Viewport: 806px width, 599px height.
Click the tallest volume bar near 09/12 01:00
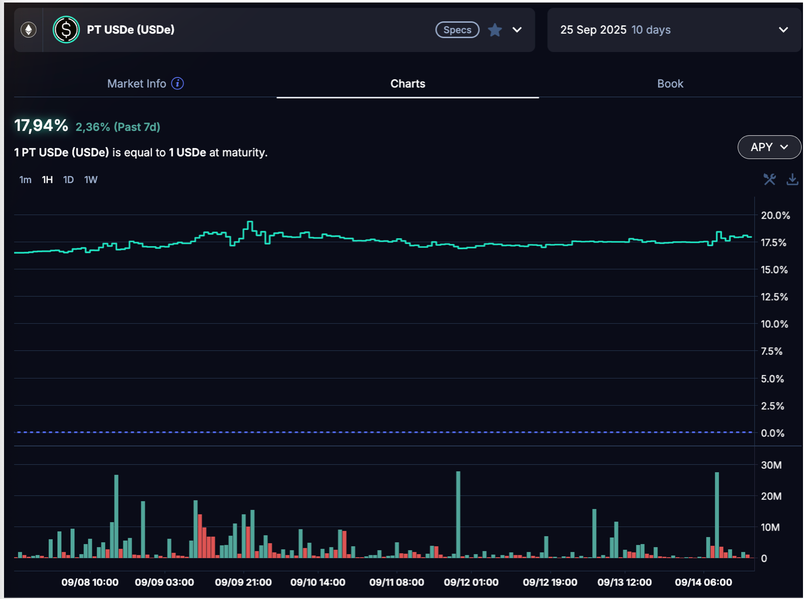point(458,513)
